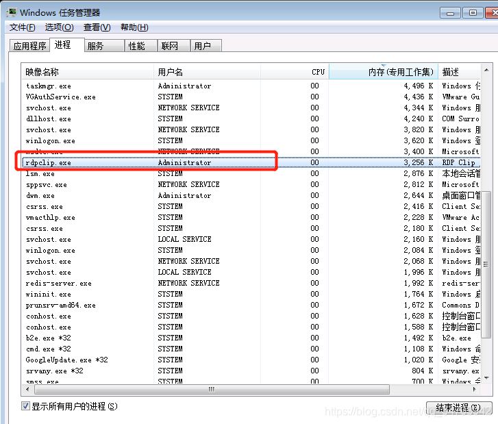Sort by CPU column header

tap(295, 72)
